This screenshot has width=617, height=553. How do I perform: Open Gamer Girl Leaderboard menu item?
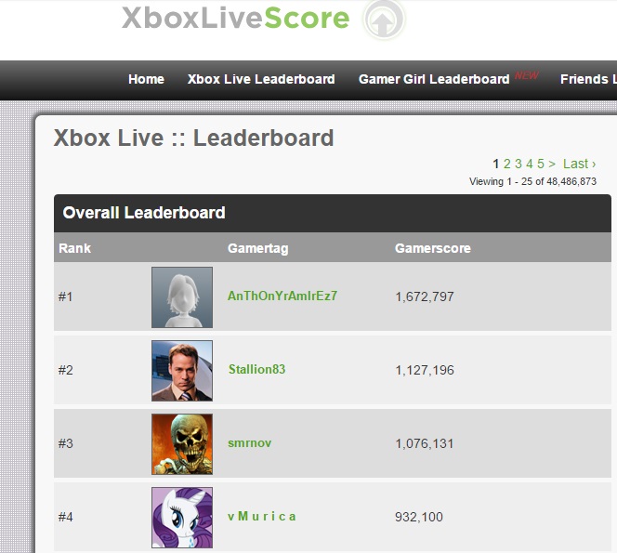[x=434, y=79]
